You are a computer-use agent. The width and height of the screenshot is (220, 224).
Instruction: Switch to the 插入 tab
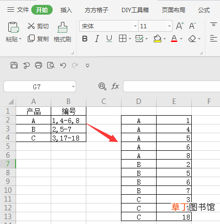66,10
